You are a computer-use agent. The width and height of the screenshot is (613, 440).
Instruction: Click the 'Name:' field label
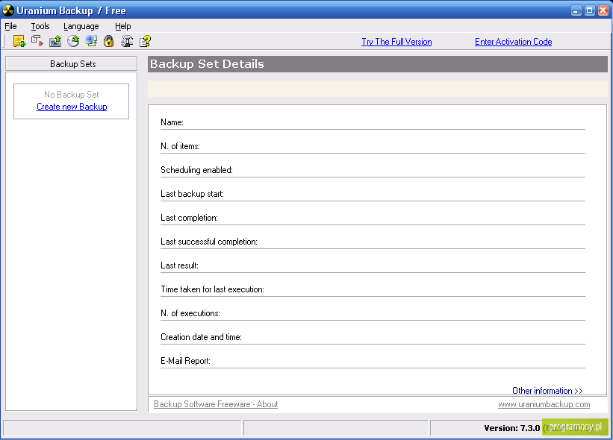tap(172, 122)
